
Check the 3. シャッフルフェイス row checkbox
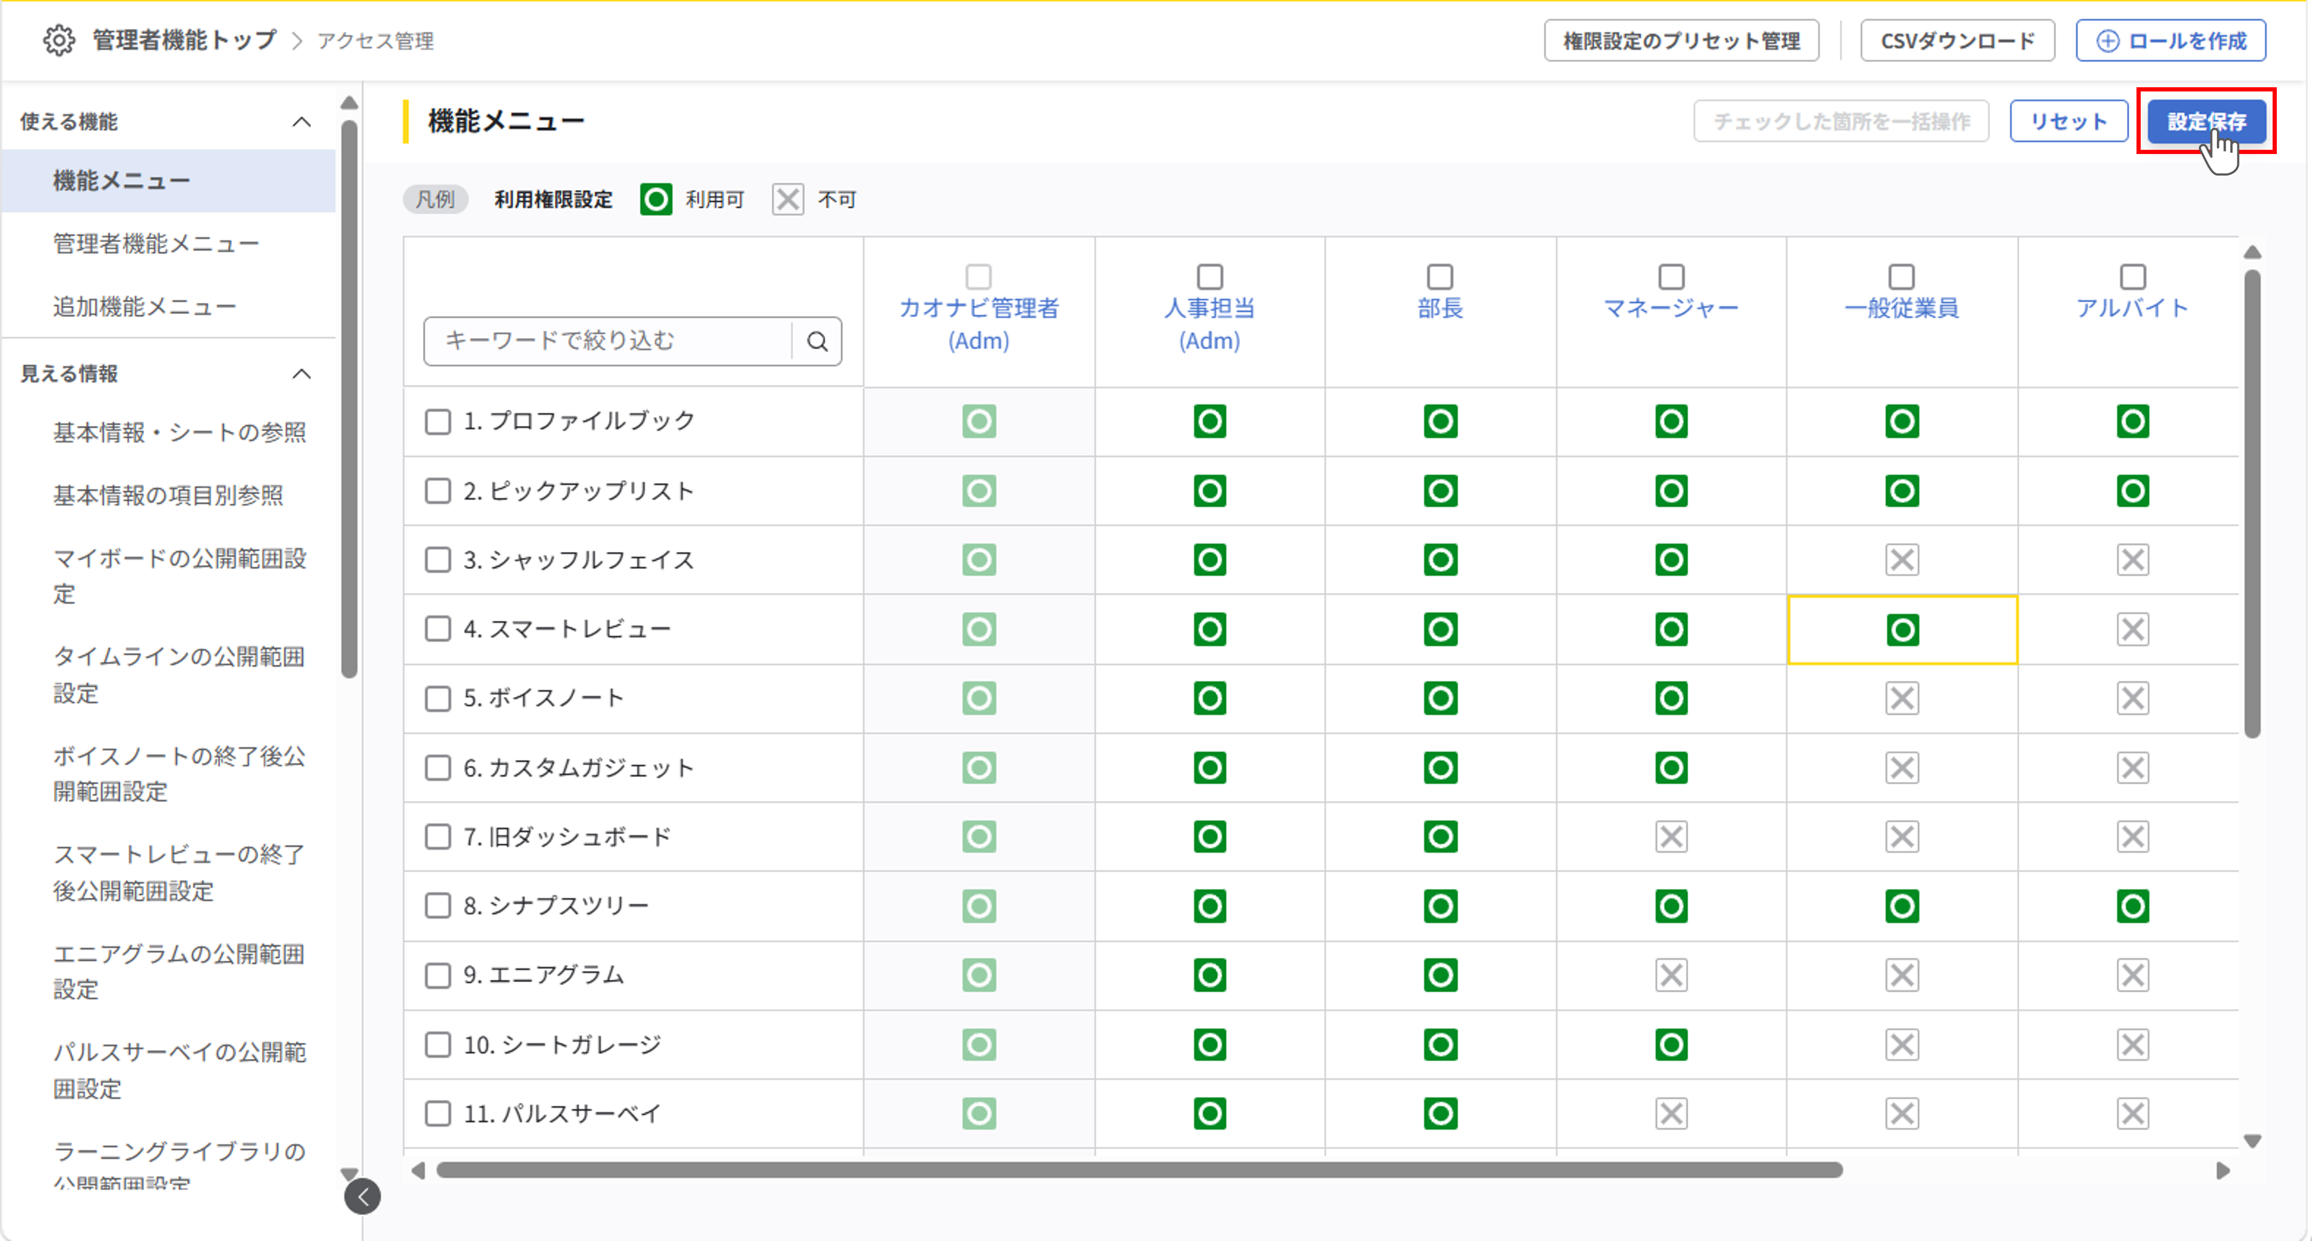pyautogui.click(x=438, y=560)
